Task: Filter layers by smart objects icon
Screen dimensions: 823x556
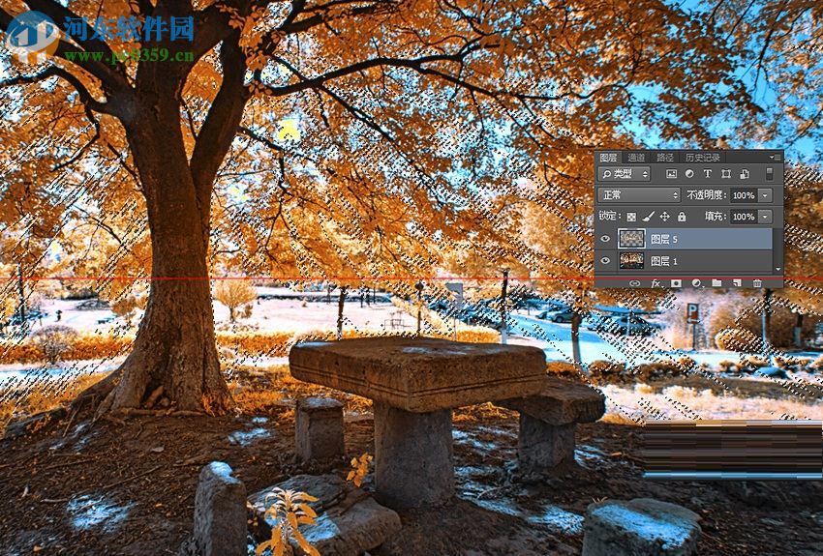Action: 745,174
